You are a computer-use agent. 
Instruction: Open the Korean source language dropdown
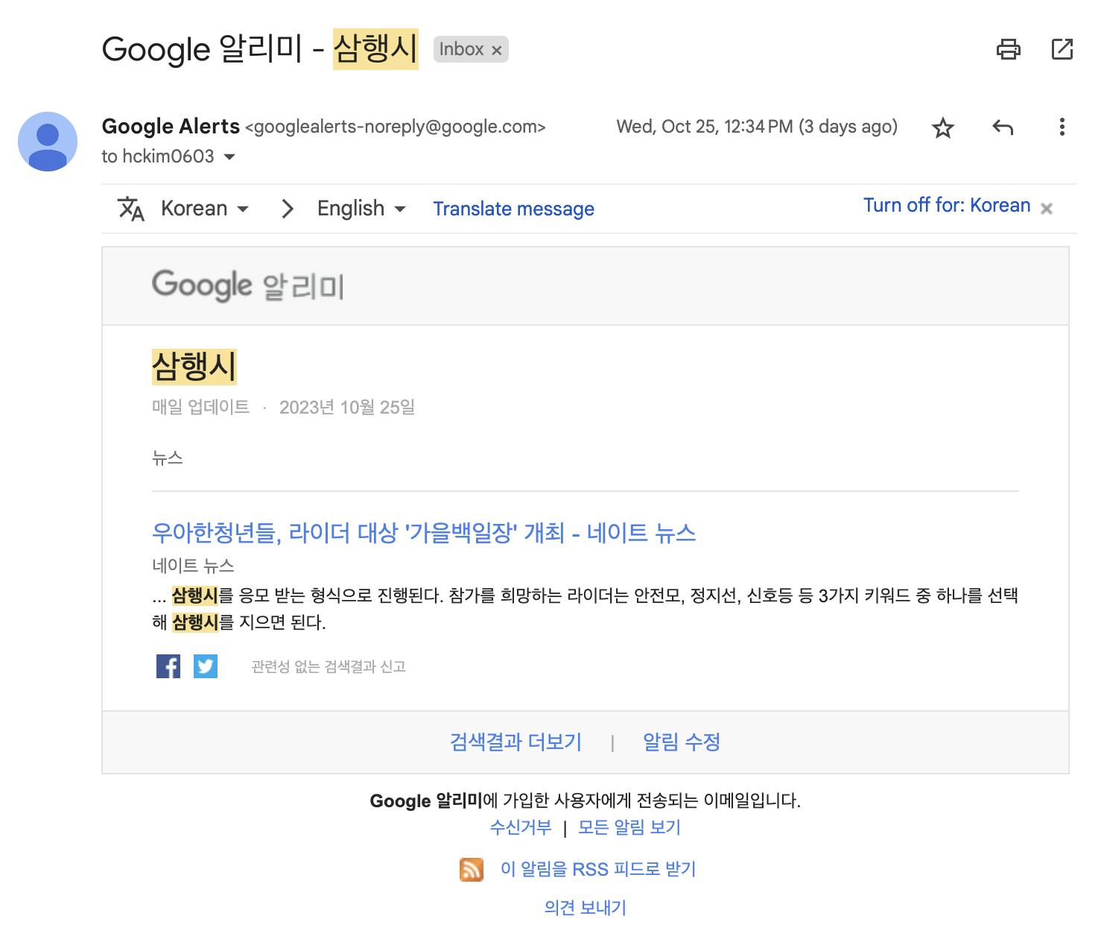[205, 209]
